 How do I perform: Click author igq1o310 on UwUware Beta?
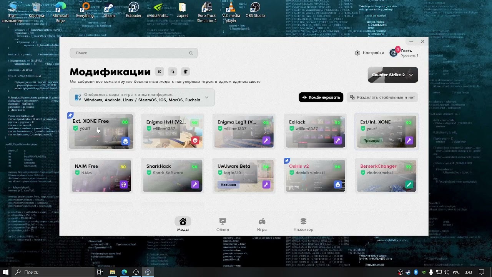(233, 173)
